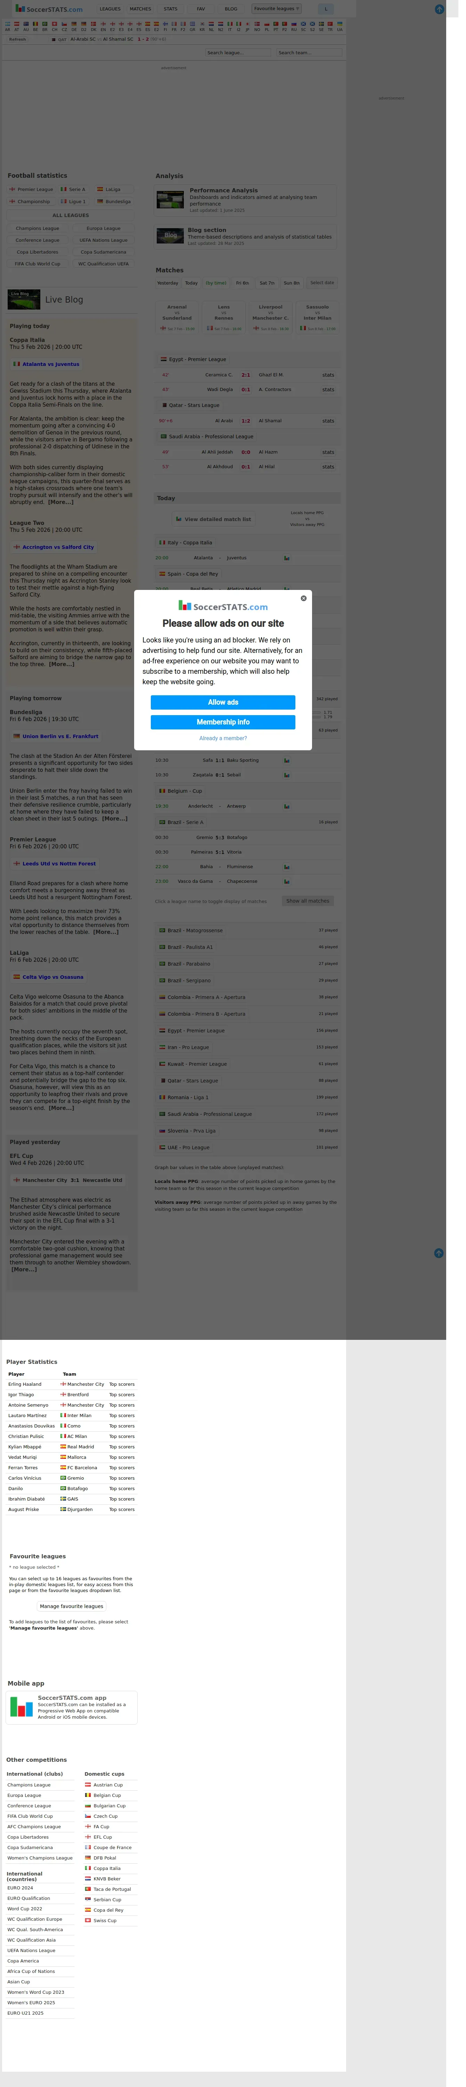Open Erling Haaland's Top scorers link
Screen dimensions: 466x2087
click(x=122, y=1385)
